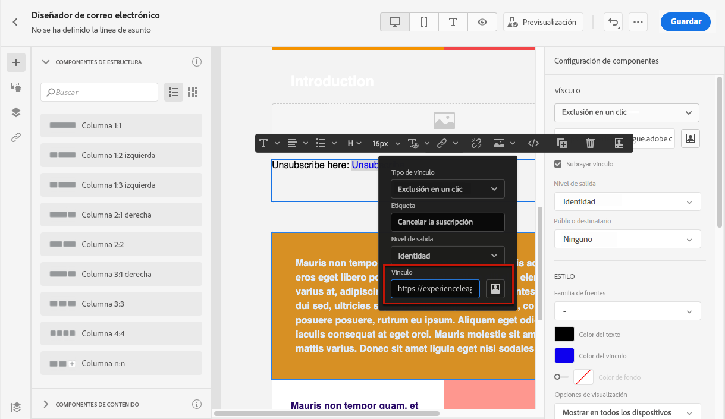Viewport: 725px width, 419px height.
Task: Open the Público destinatario dropdown
Action: pyautogui.click(x=627, y=239)
